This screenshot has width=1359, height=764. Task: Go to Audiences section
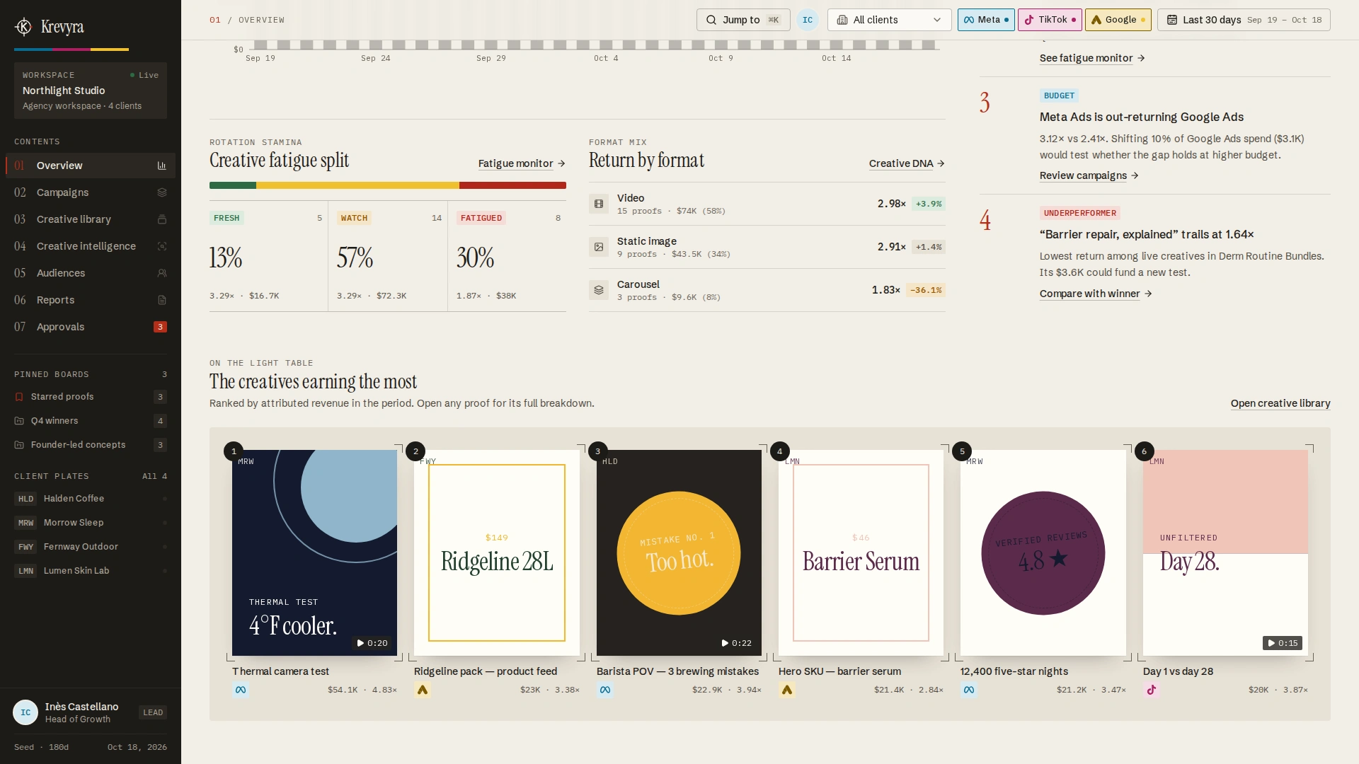[91, 273]
